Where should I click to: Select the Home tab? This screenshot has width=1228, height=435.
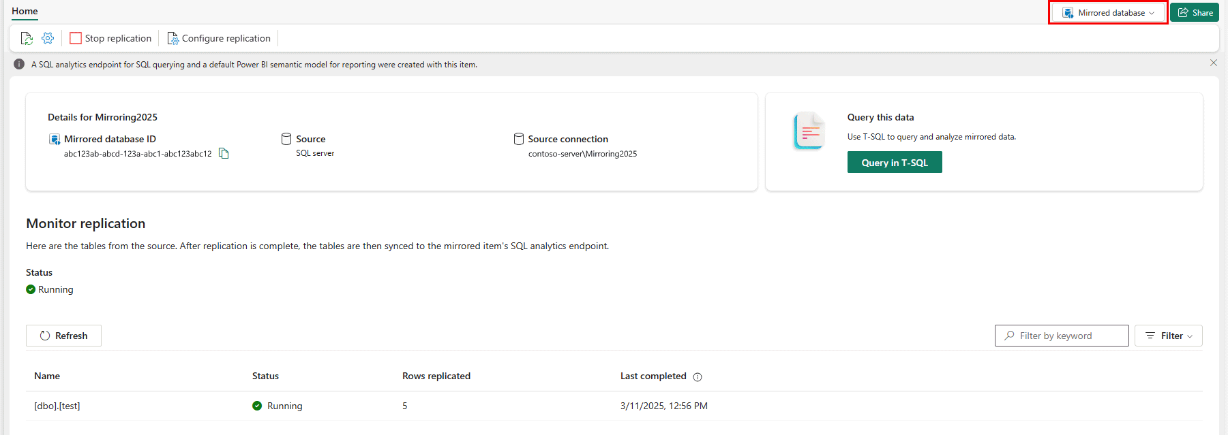click(x=25, y=12)
